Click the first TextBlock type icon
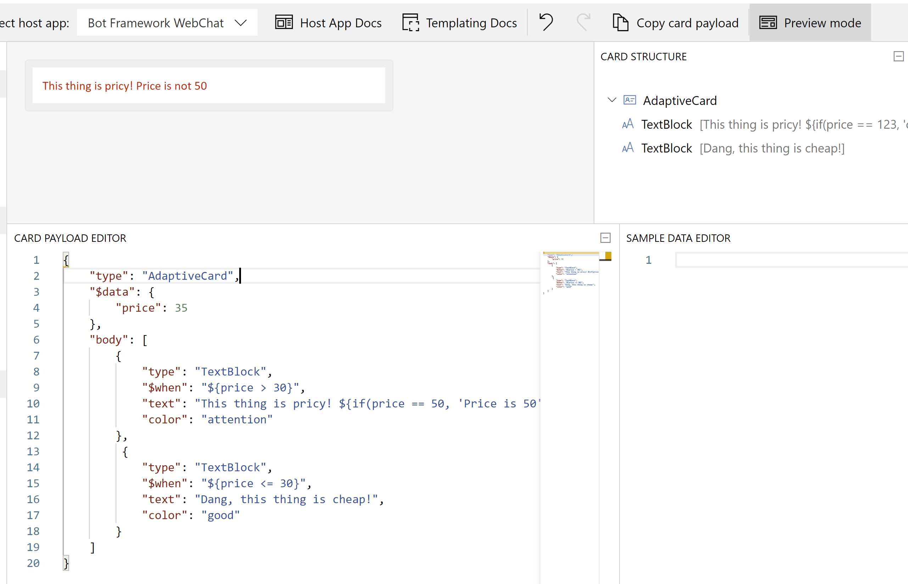908x584 pixels. [x=628, y=124]
